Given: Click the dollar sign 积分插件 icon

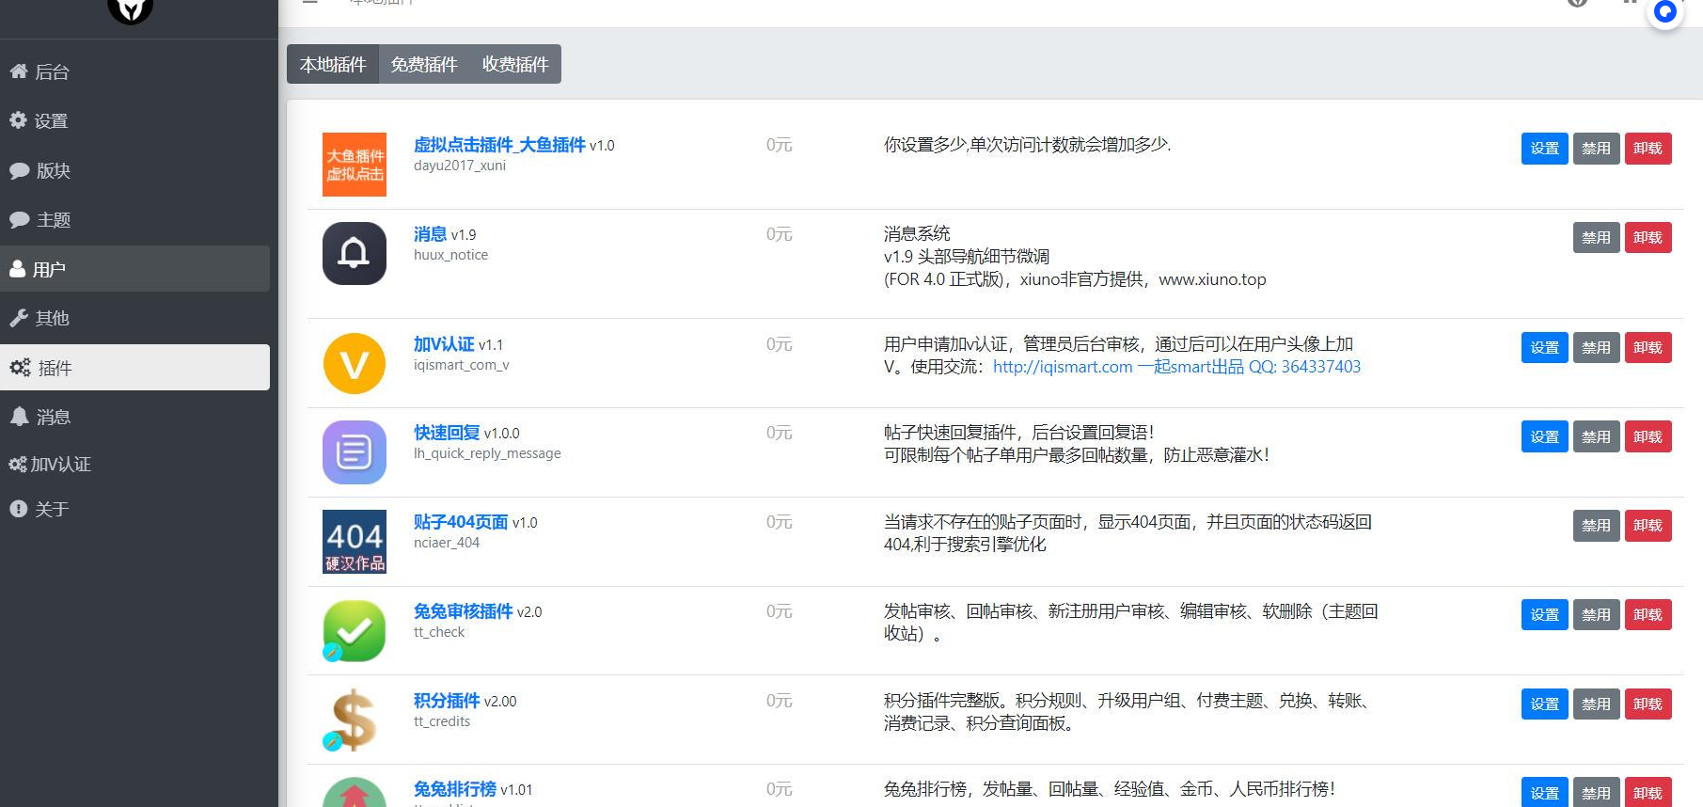Looking at the screenshot, I should [x=354, y=720].
